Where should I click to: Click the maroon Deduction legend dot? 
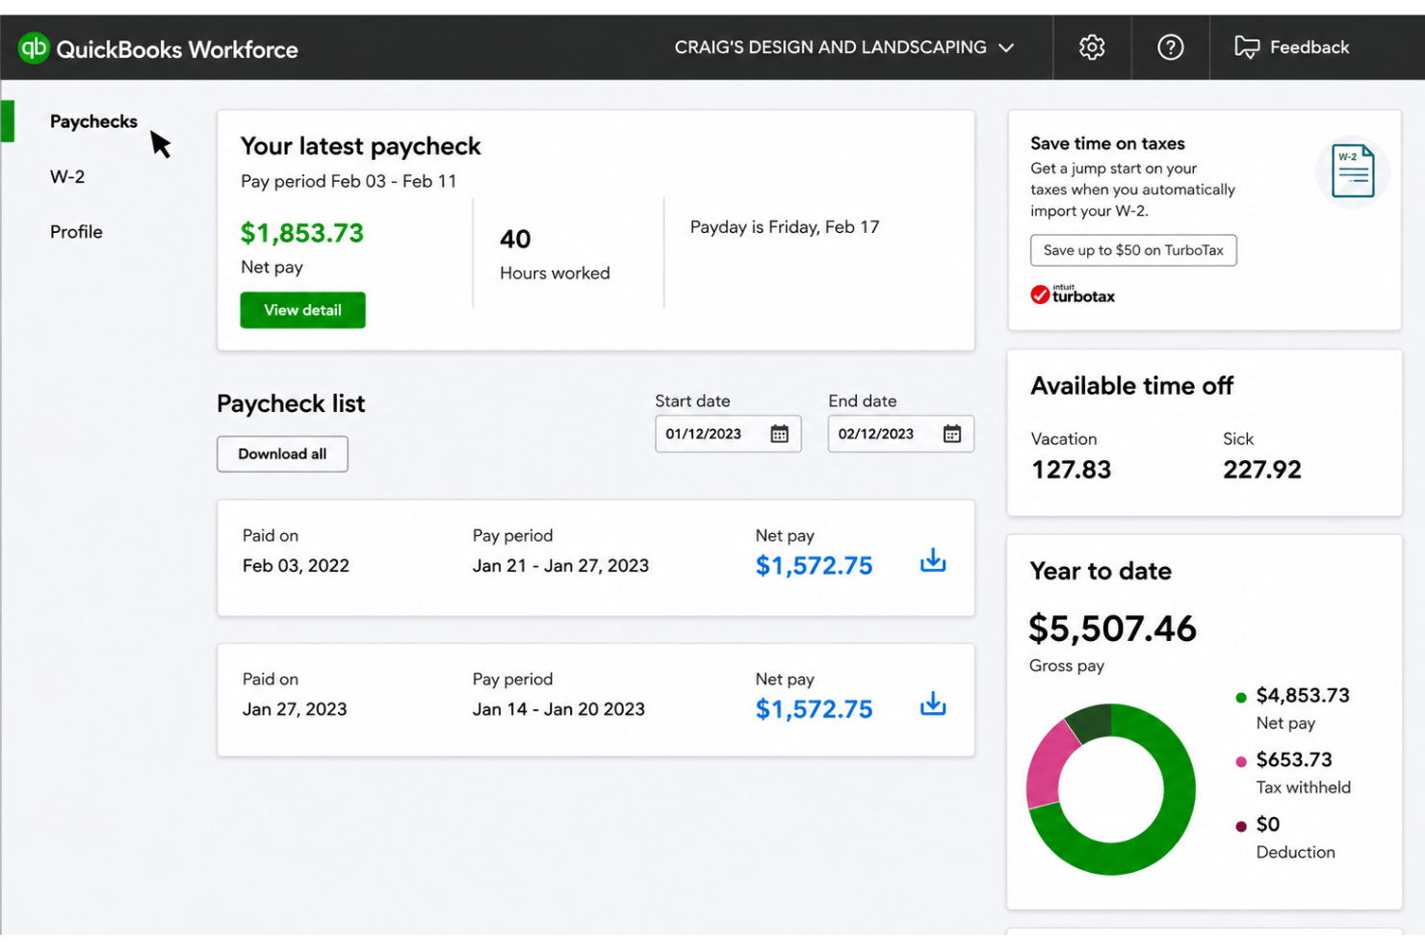click(x=1241, y=826)
